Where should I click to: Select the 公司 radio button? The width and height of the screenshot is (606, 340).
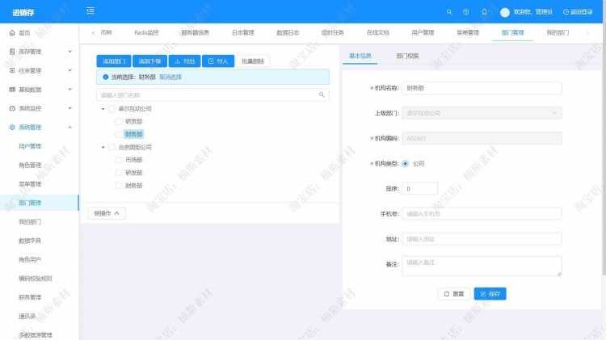click(x=405, y=163)
